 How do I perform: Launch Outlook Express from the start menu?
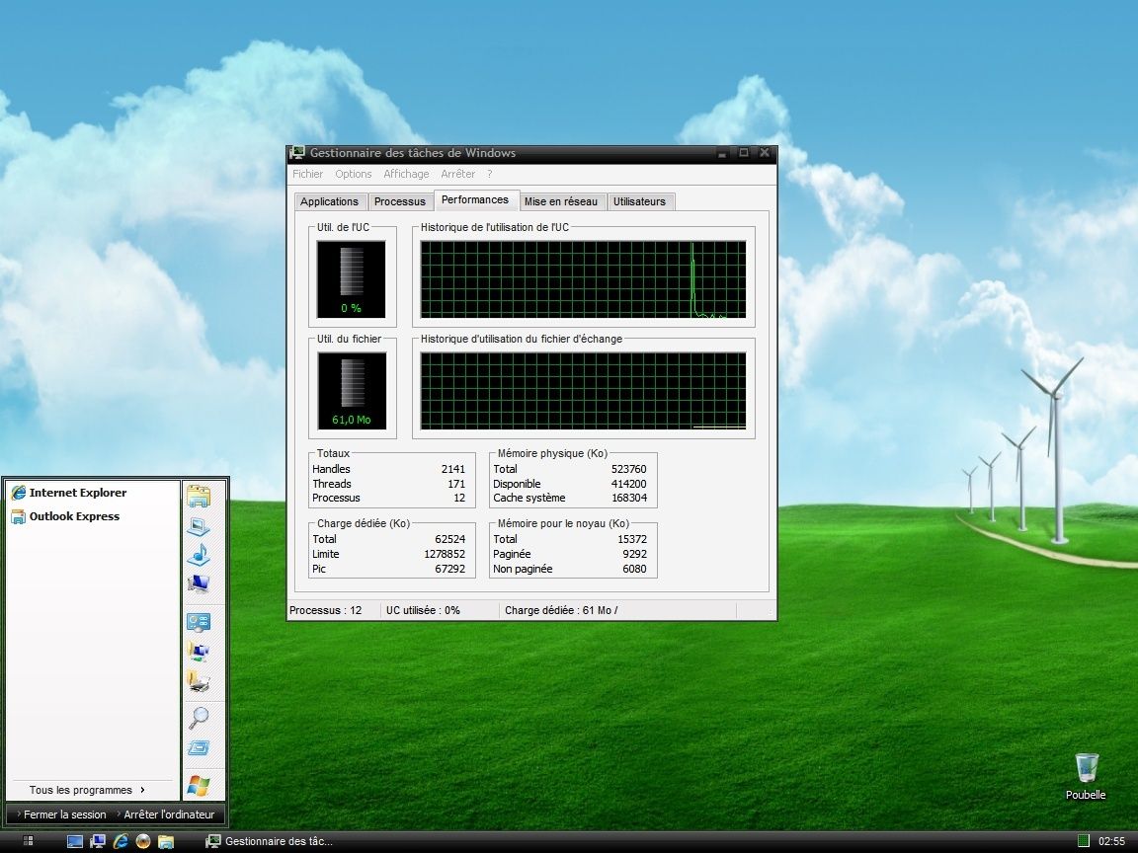[65, 516]
